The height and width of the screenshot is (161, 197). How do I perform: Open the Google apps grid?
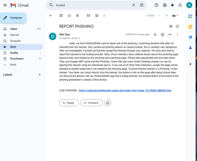tap(180, 5)
